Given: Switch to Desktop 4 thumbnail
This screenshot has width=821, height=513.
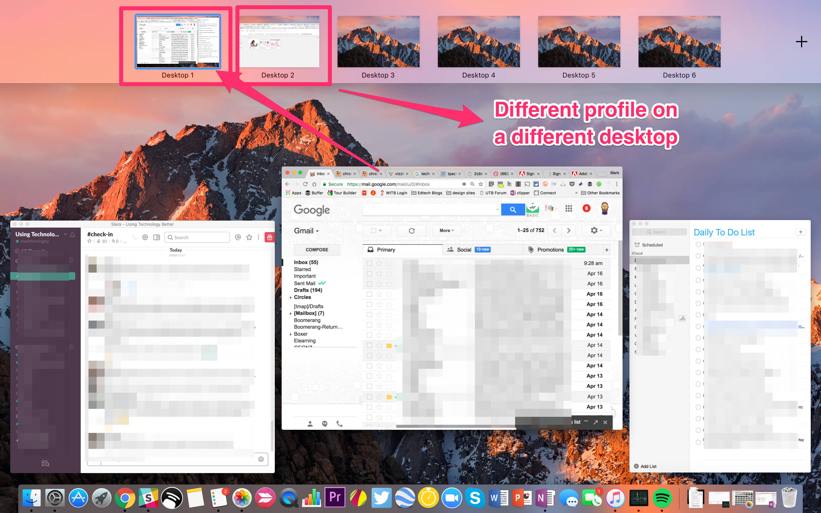Looking at the screenshot, I should pos(478,41).
